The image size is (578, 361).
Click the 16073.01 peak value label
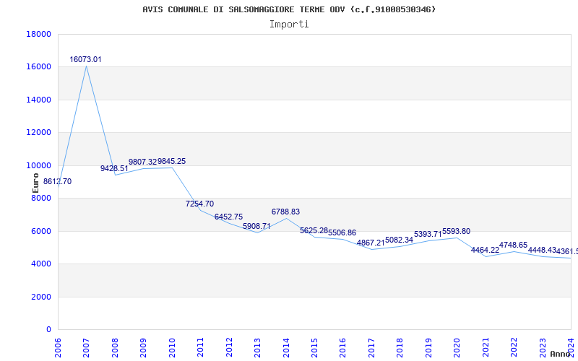pyautogui.click(x=85, y=59)
